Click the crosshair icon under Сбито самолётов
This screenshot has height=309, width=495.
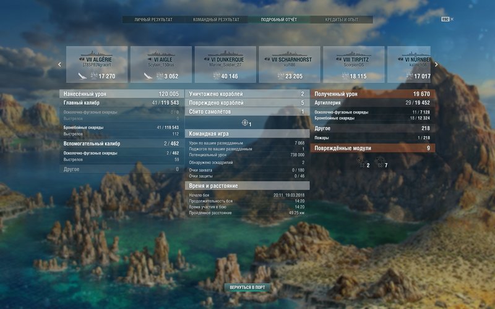(x=245, y=124)
